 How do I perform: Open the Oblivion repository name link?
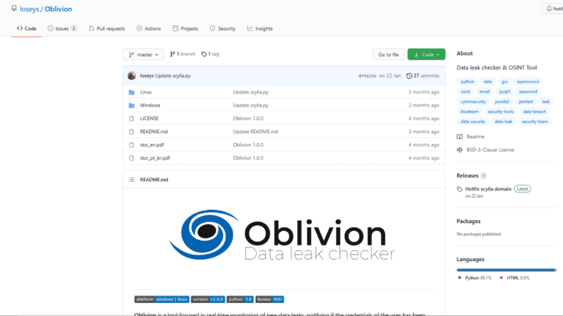pyautogui.click(x=58, y=9)
